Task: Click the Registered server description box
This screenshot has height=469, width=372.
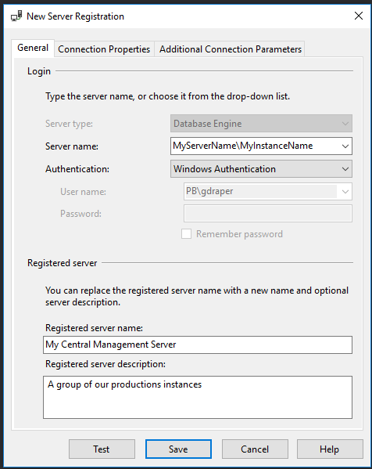Action: [x=198, y=397]
